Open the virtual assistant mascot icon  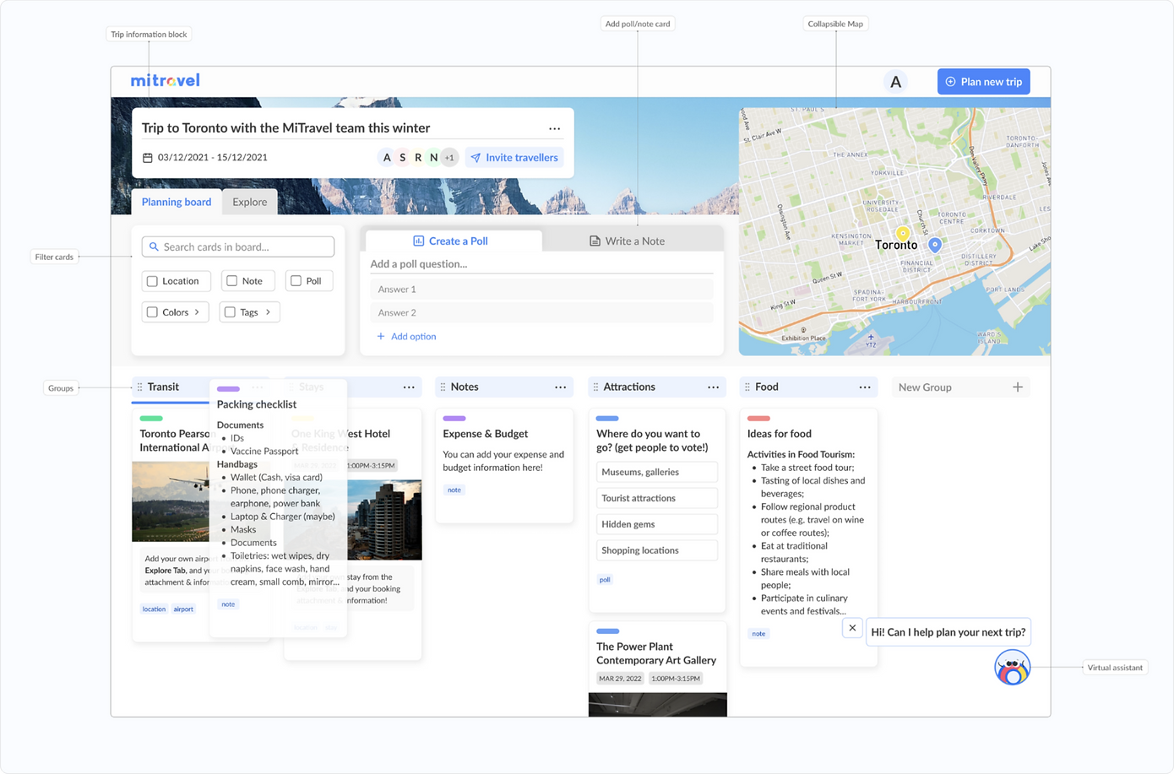click(1012, 668)
